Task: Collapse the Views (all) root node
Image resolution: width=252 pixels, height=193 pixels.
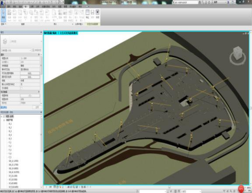Action: pyautogui.click(x=1, y=116)
